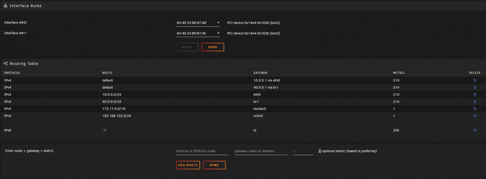Click the Enter route + gateway + metric label
The width and height of the screenshot is (486, 179).
point(30,151)
